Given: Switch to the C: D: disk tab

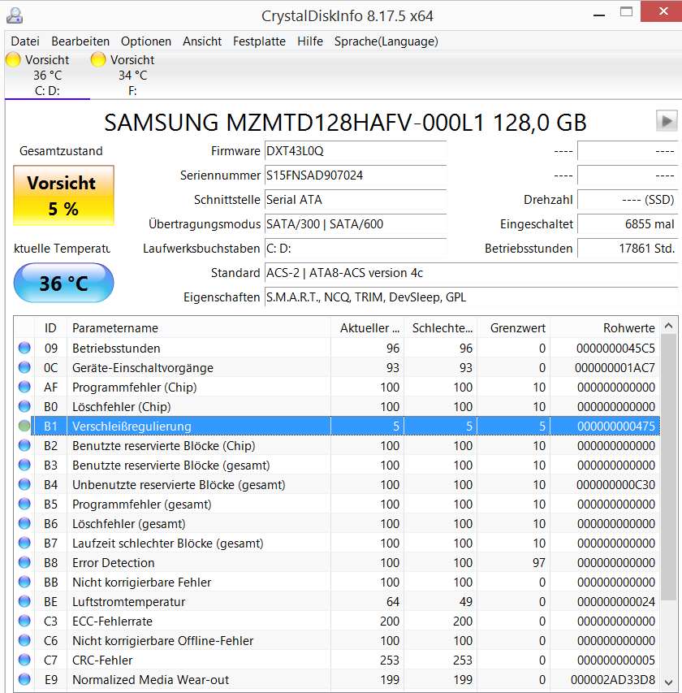Looking at the screenshot, I should 47,75.
